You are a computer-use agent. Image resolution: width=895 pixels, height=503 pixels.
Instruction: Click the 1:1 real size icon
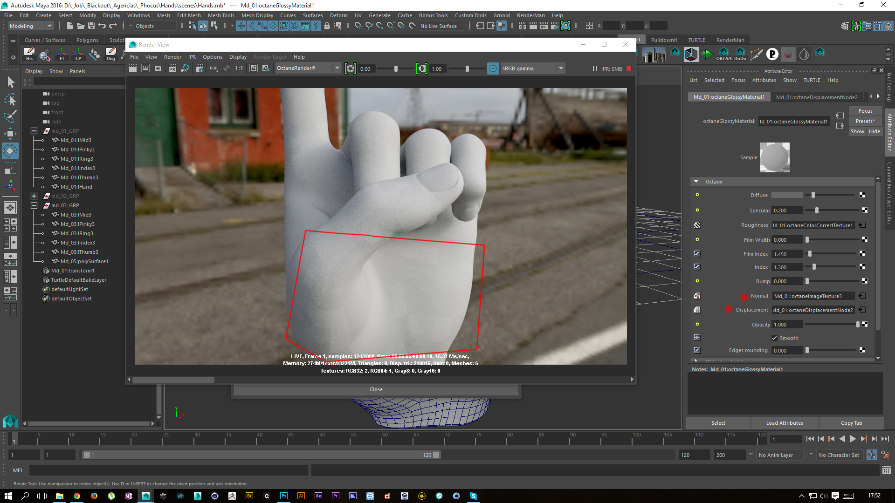pyautogui.click(x=239, y=68)
